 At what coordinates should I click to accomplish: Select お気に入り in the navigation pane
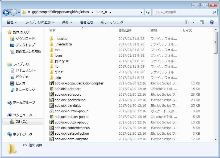(21, 32)
